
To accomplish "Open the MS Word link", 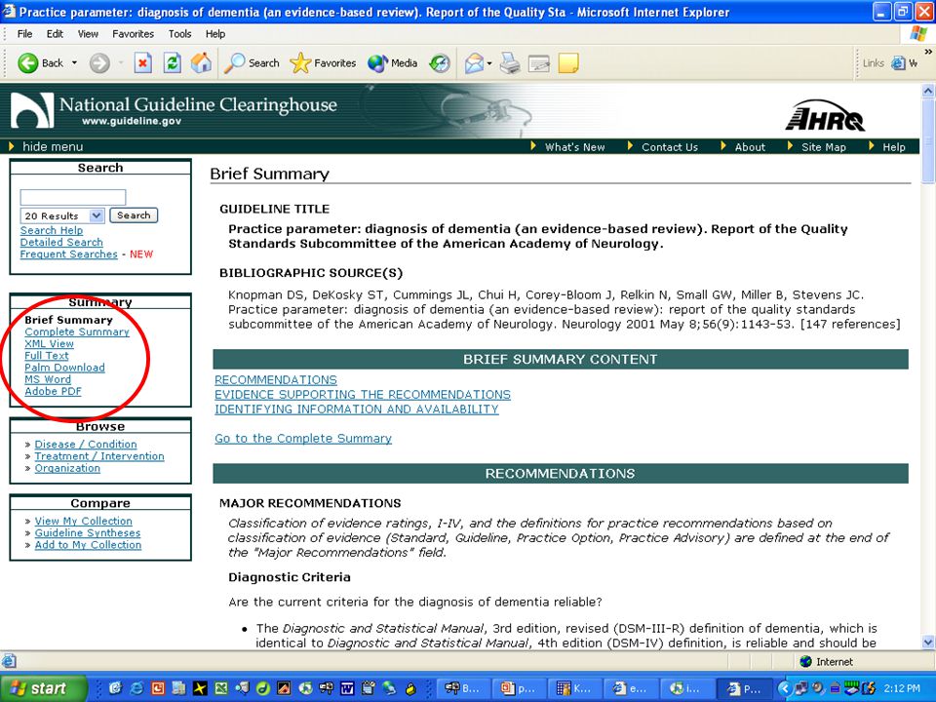I will pyautogui.click(x=48, y=379).
